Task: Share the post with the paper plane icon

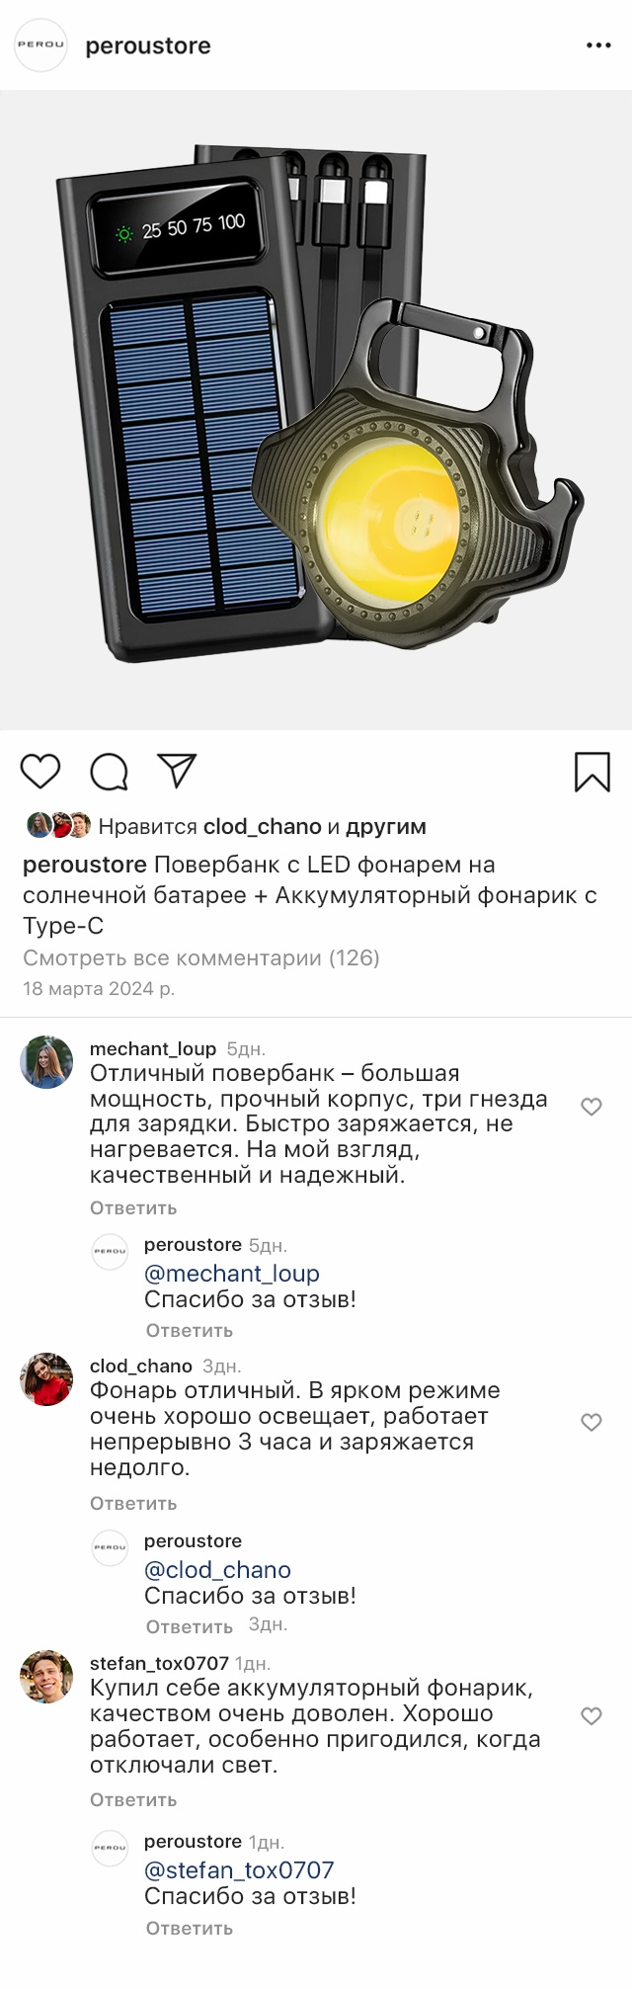Action: [x=177, y=771]
